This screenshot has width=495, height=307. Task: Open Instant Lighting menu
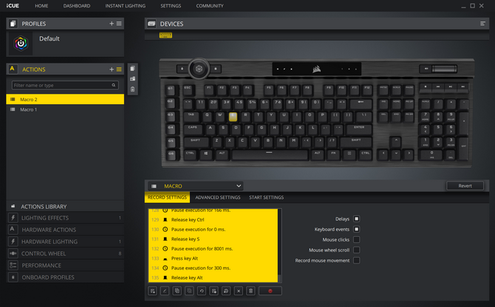126,6
